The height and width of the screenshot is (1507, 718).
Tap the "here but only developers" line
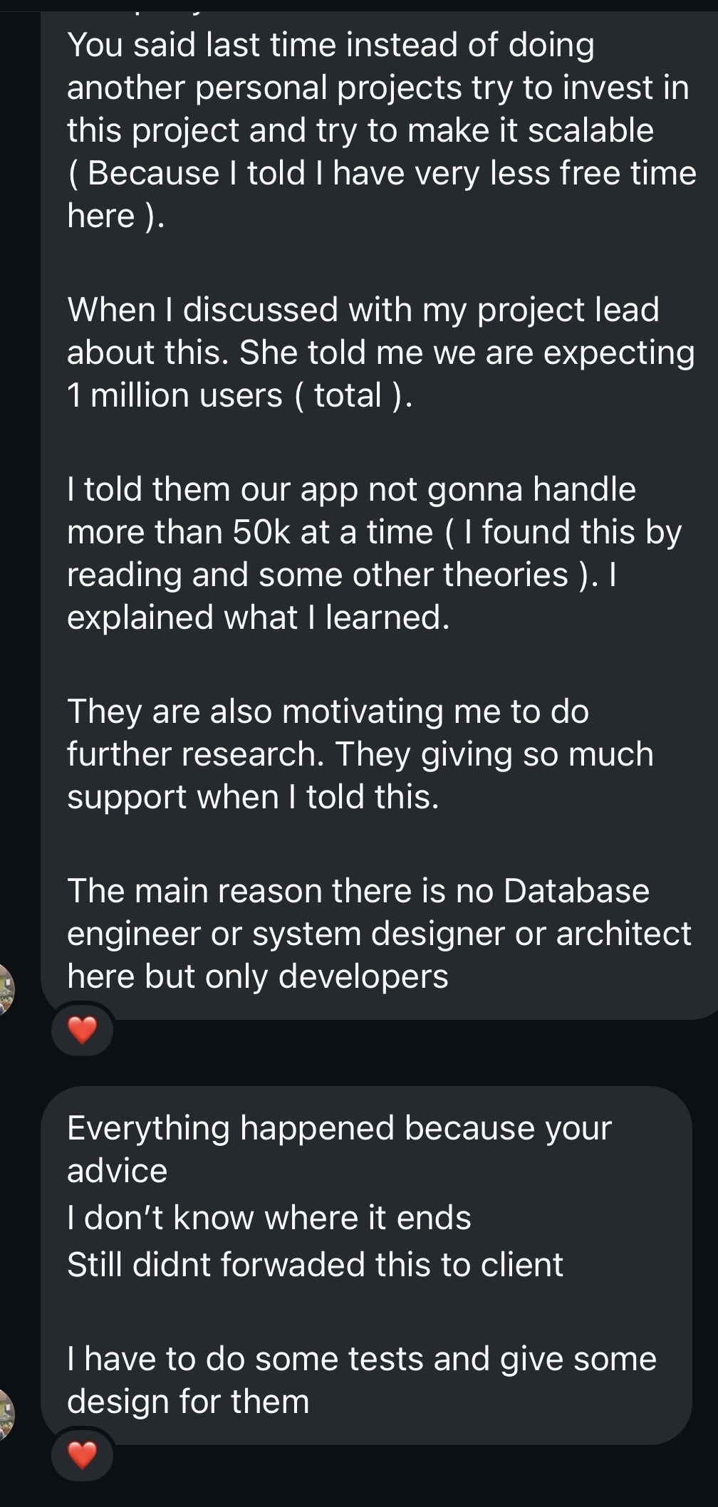click(x=257, y=976)
